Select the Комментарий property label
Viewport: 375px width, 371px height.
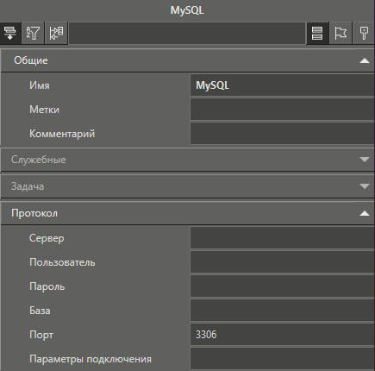point(62,134)
